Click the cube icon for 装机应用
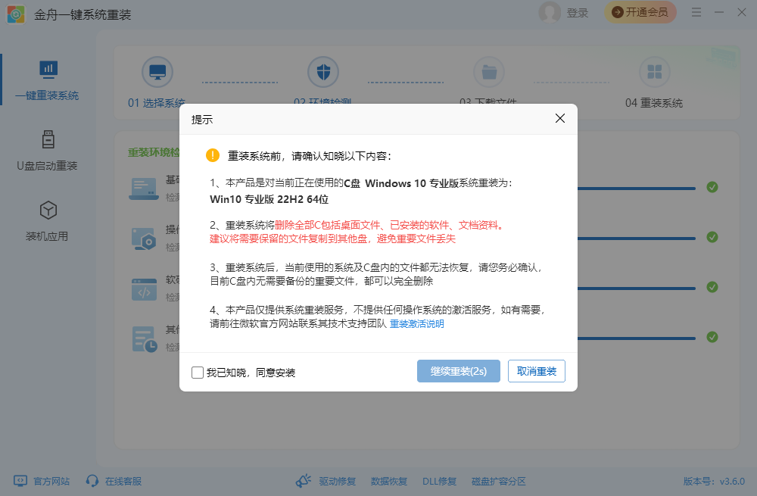This screenshot has height=496, width=757. [x=48, y=210]
